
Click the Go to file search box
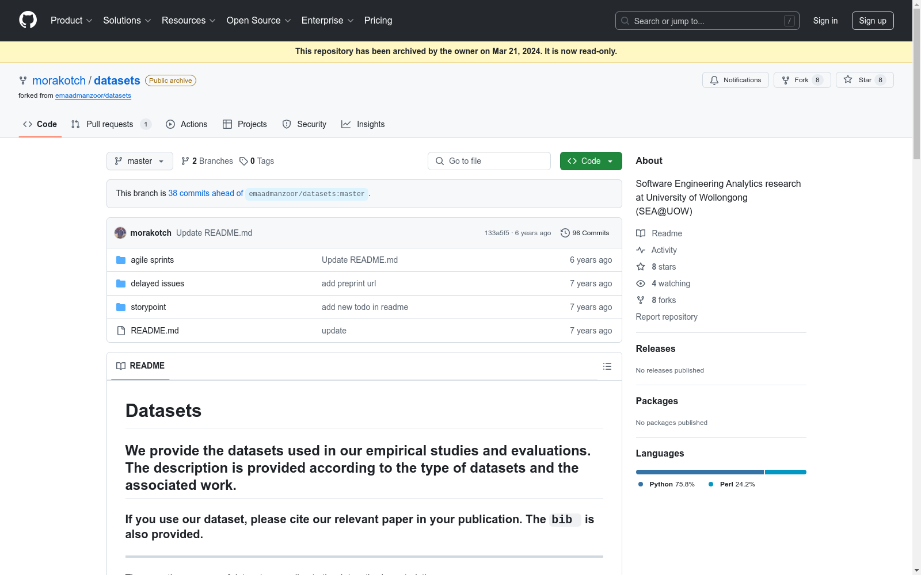[x=489, y=161]
